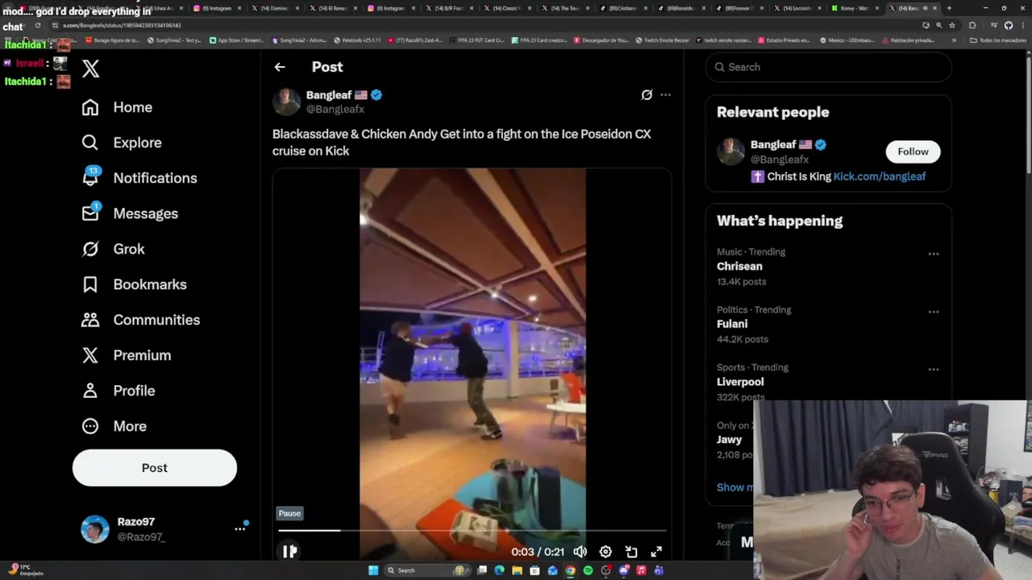The height and width of the screenshot is (580, 1032).
Task: Open Bangleaf author name on post
Action: [x=328, y=95]
